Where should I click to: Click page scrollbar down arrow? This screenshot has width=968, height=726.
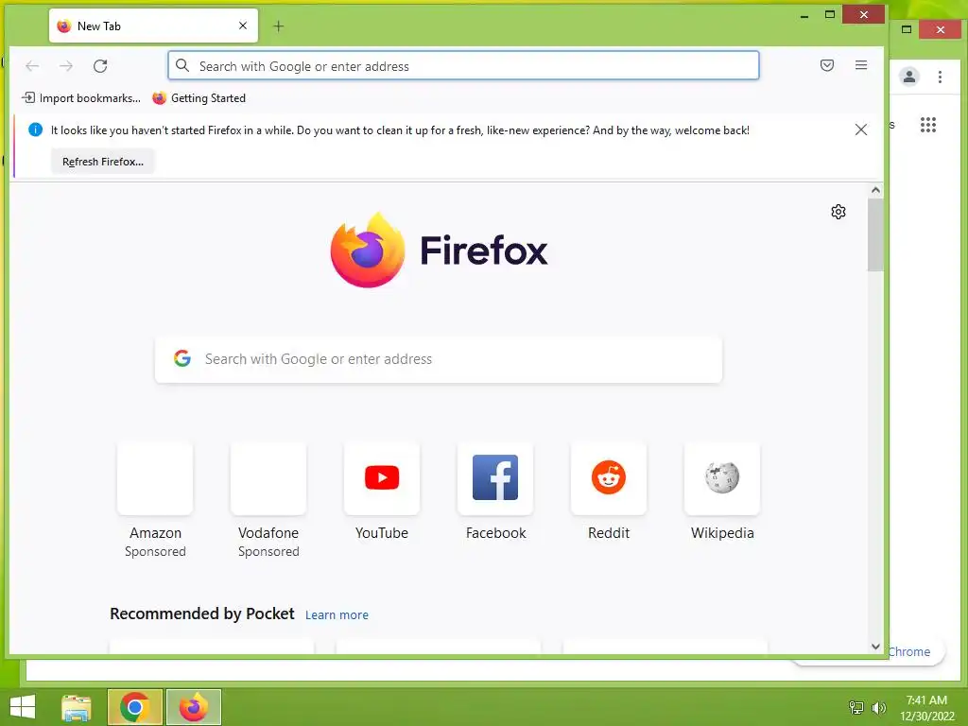point(875,647)
